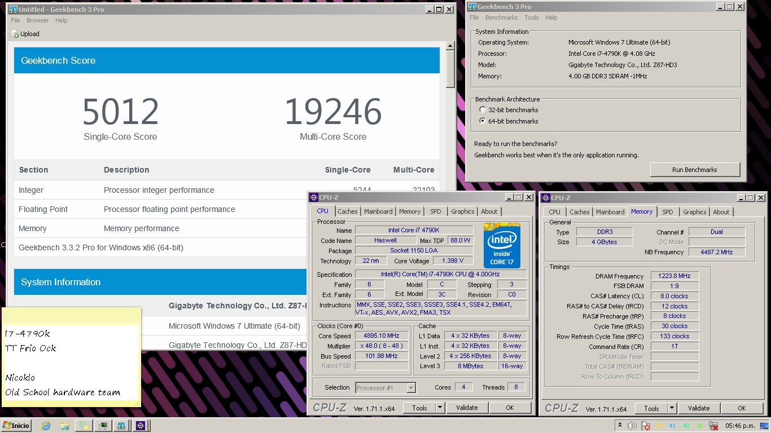Click Geekbench results scrollbar up arrow

coord(450,46)
